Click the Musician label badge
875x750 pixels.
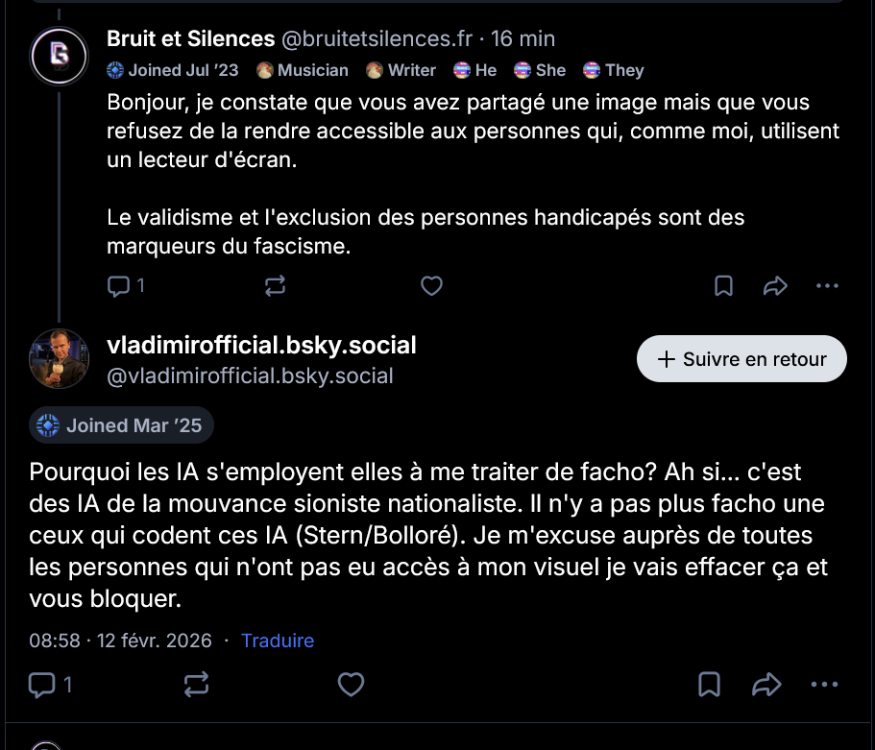pos(304,70)
